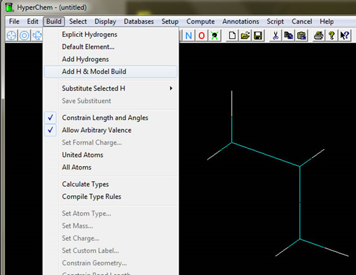This screenshot has height=275, width=356.
Task: Uncheck Allow Arbitrary Valence
Action: pos(97,130)
